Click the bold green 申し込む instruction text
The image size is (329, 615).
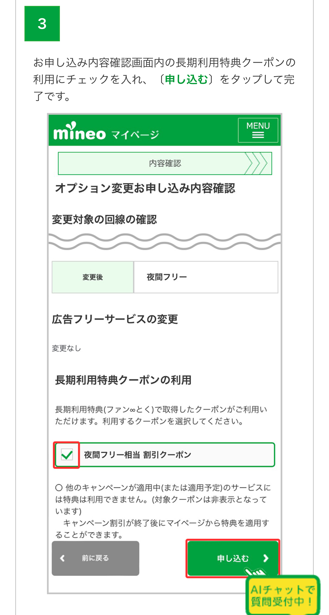tap(186, 80)
